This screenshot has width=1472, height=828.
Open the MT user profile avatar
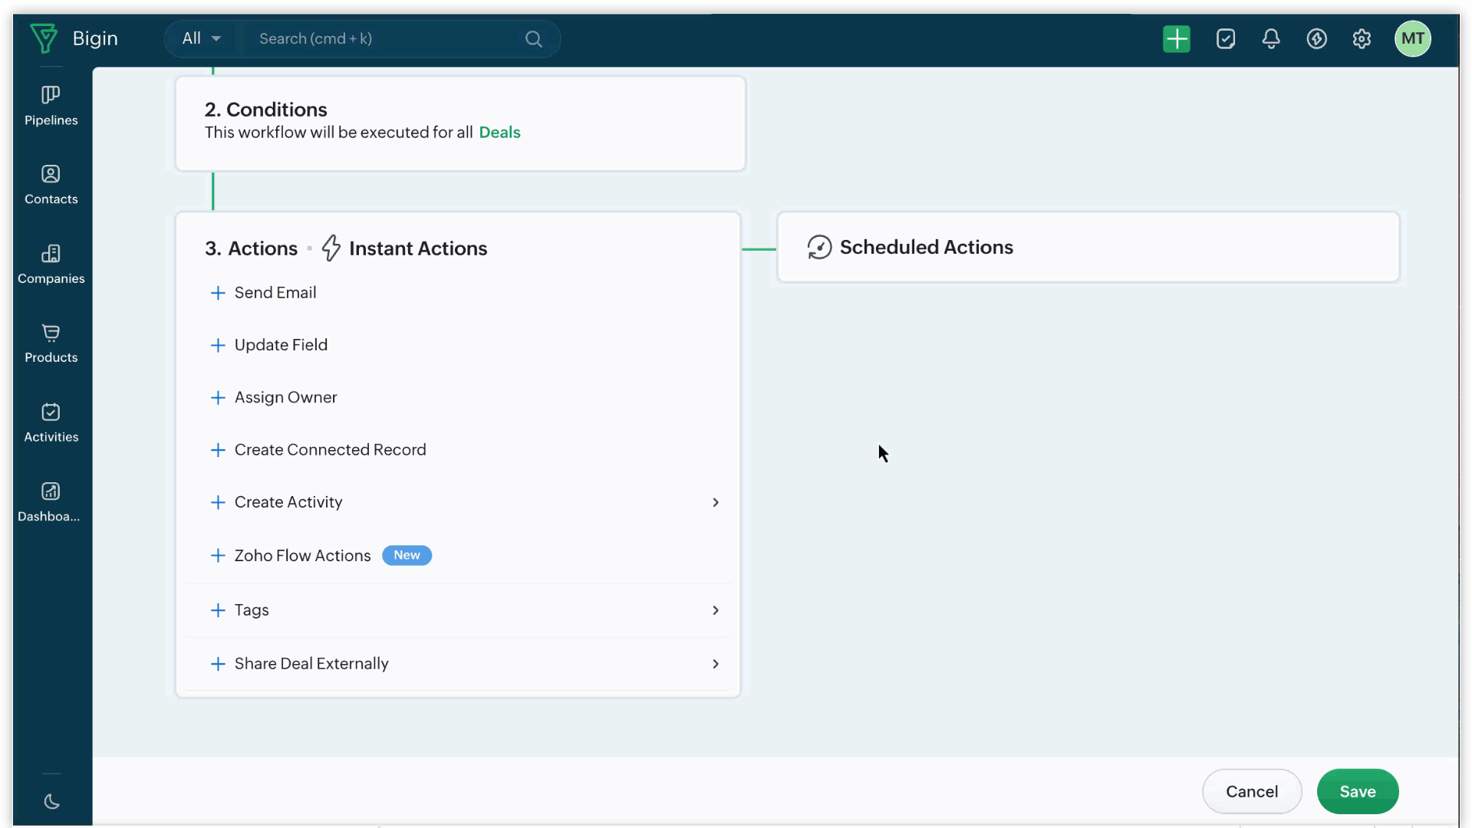[x=1412, y=39]
